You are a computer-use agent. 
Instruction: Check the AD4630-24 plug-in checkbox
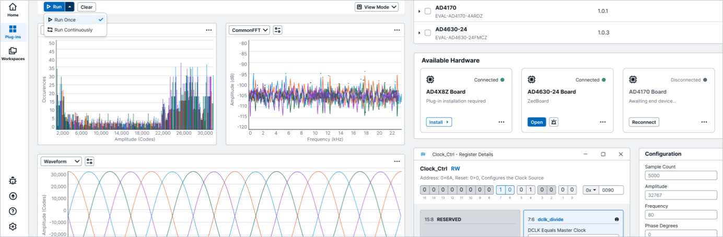pyautogui.click(x=428, y=32)
